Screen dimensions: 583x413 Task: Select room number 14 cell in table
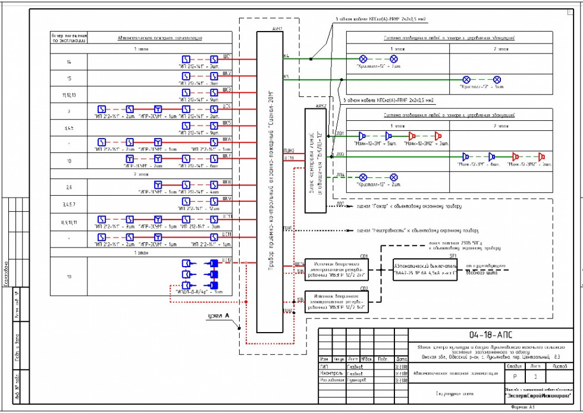(x=68, y=62)
